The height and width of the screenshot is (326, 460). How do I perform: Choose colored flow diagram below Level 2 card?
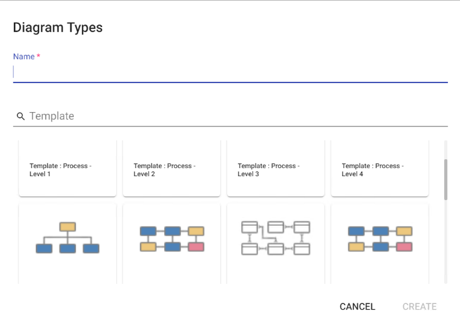click(x=172, y=239)
